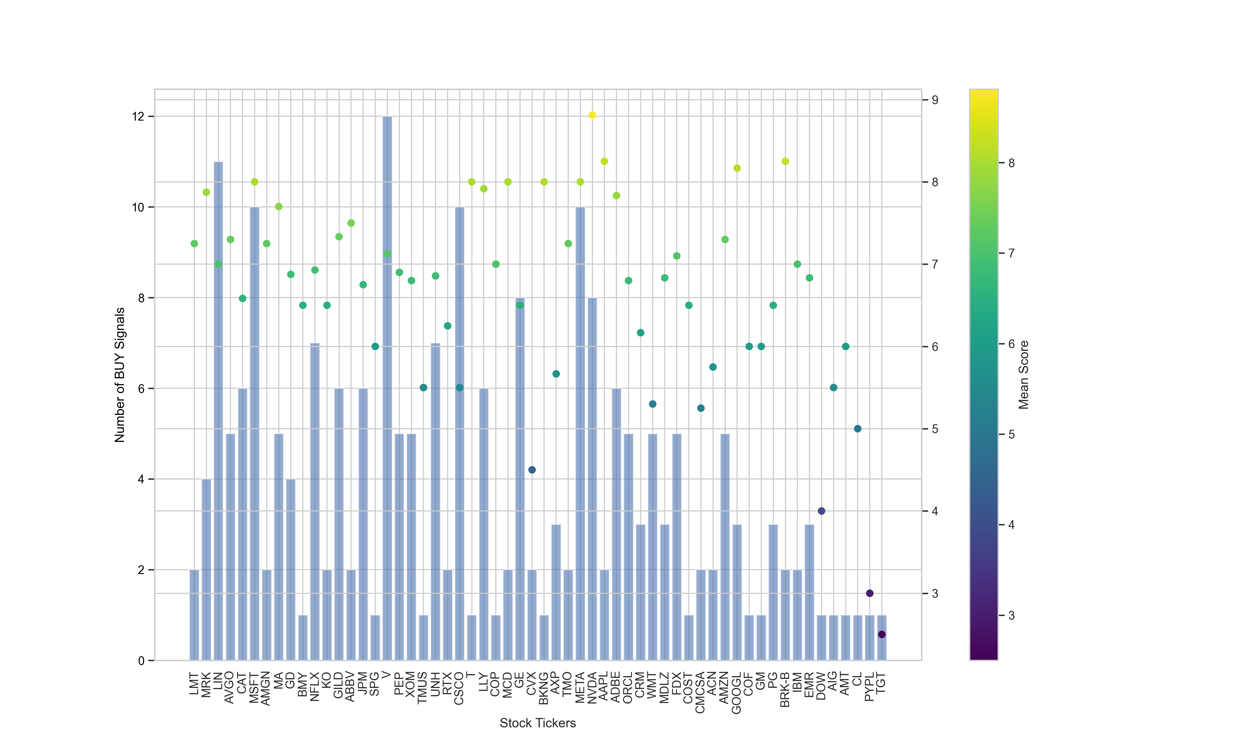Screen dimensions: 1237x742
Task: Click the AMZN ticker label
Action: (x=724, y=688)
